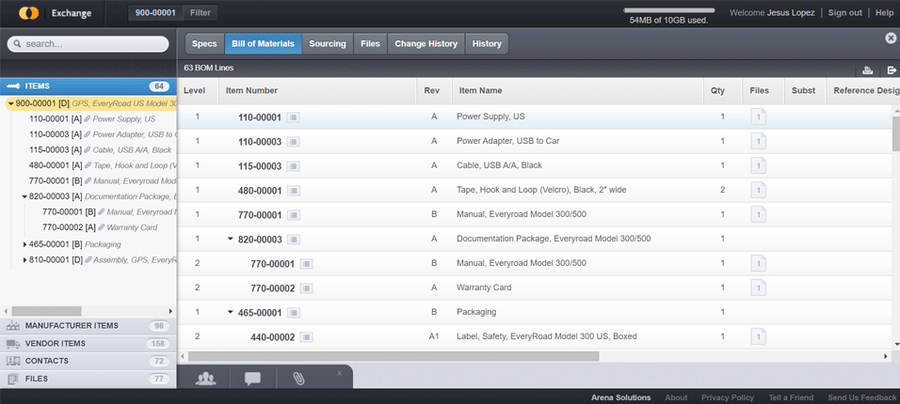Open the Privacy Policy link
The width and height of the screenshot is (900, 404).
pos(728,397)
